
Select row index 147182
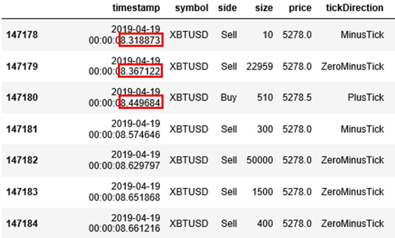pyautogui.click(x=22, y=161)
